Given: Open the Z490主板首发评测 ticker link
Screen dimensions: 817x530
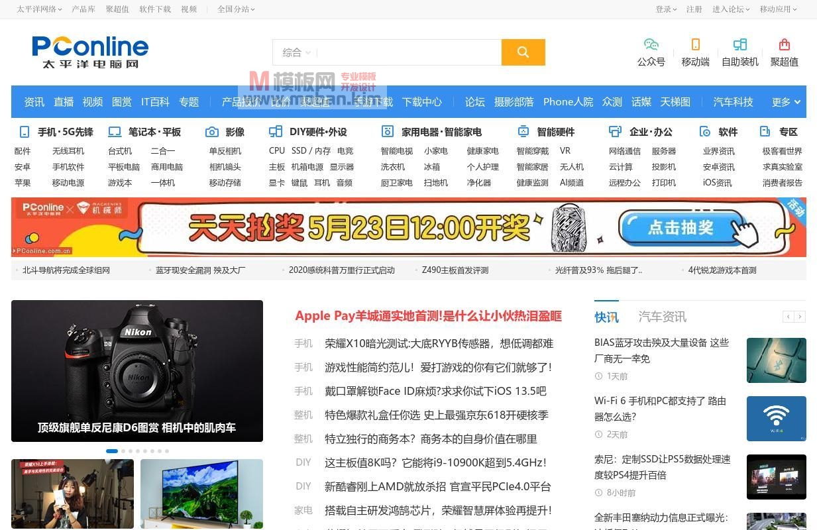Looking at the screenshot, I should tap(455, 270).
